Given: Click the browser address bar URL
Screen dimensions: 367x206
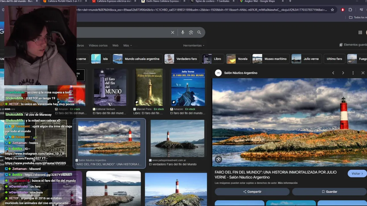Looking at the screenshot, I should pos(202,10).
